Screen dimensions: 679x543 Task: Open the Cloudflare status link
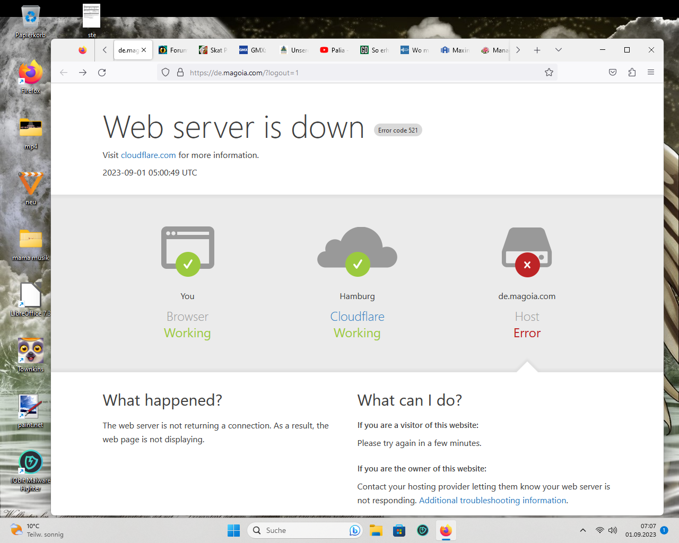click(357, 317)
